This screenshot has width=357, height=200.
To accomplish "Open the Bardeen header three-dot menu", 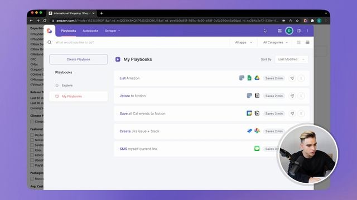I will coord(307,31).
